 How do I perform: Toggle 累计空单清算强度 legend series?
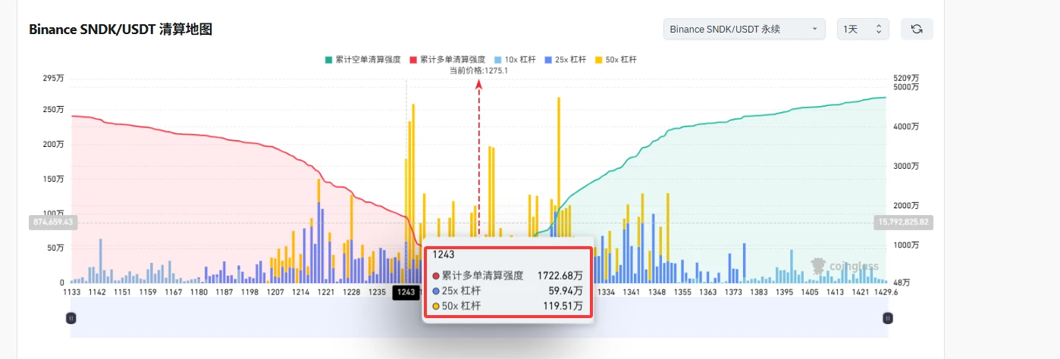pyautogui.click(x=362, y=59)
